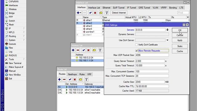
Task: Open Queues in the sidebar
Action: (12, 44)
